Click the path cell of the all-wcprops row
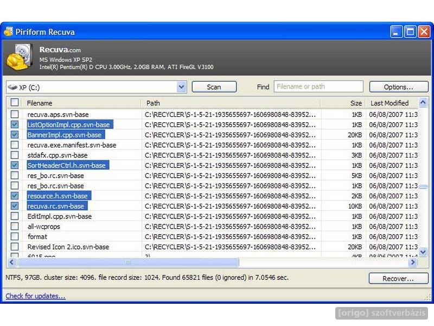This screenshot has height=326, width=434. (230, 227)
